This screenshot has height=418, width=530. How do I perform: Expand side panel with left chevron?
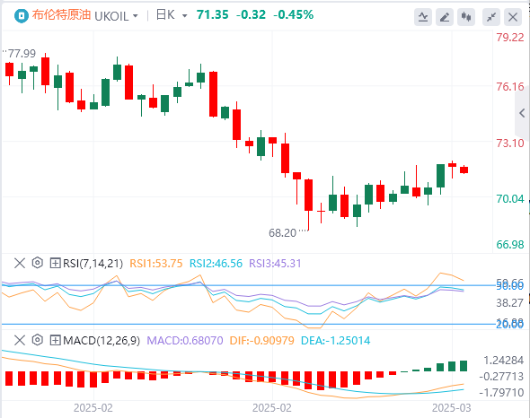click(522, 113)
